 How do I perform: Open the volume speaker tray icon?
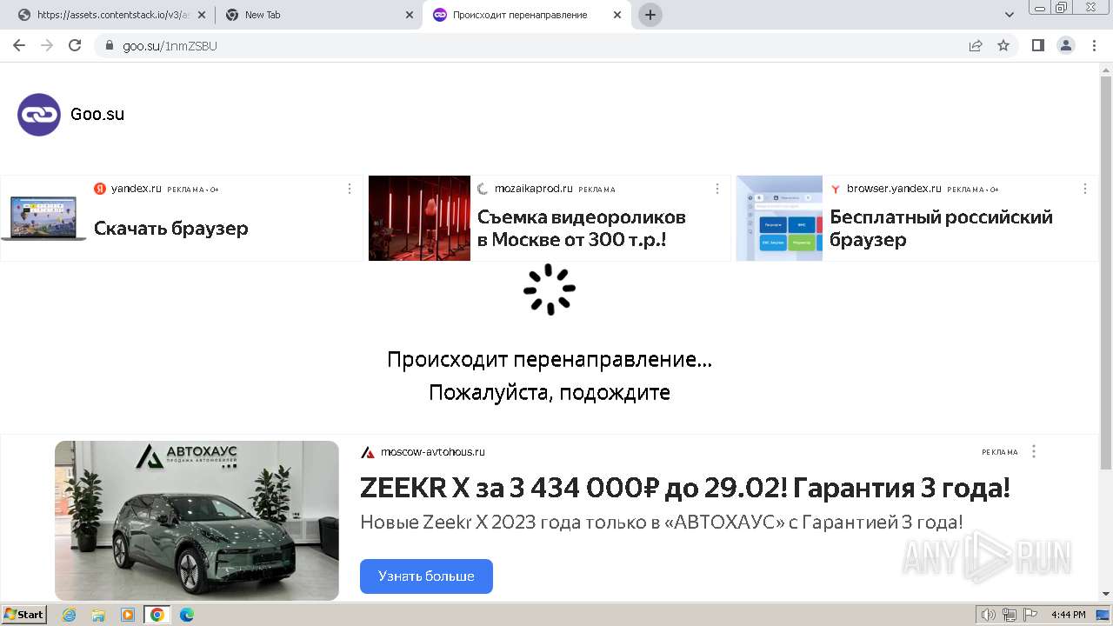pos(989,615)
